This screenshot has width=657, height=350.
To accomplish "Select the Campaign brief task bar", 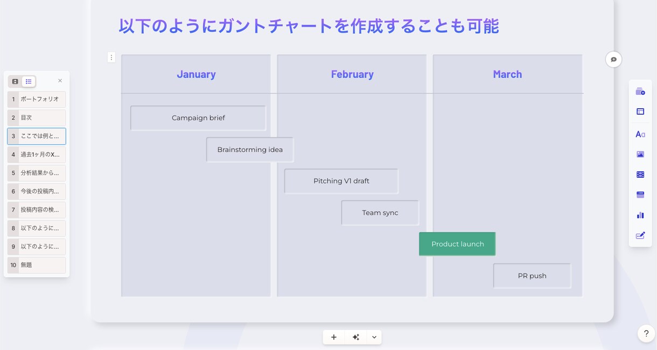I will pos(198,118).
